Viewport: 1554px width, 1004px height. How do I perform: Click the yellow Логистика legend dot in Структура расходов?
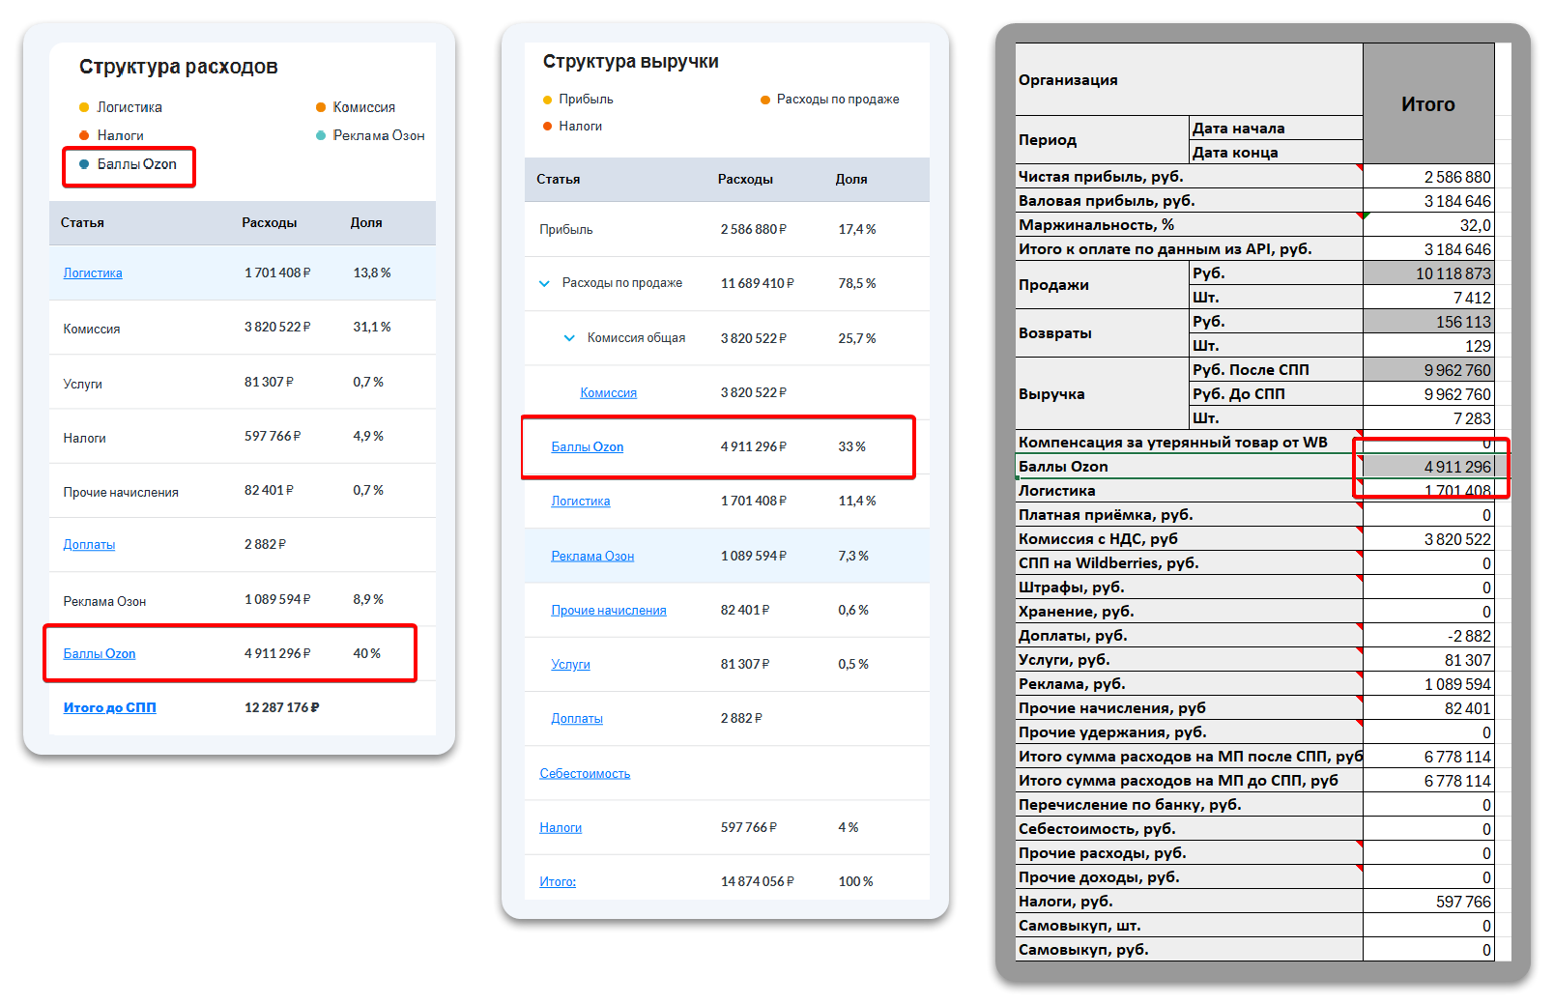(84, 107)
